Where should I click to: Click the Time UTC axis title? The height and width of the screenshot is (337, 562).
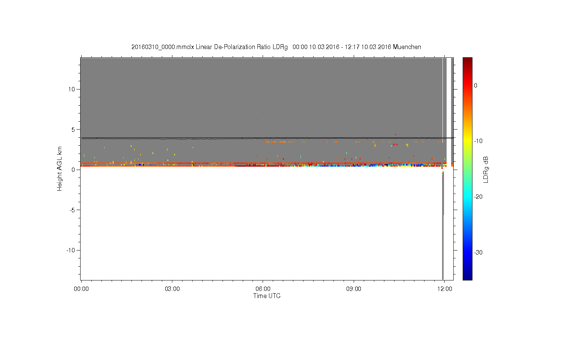[267, 296]
